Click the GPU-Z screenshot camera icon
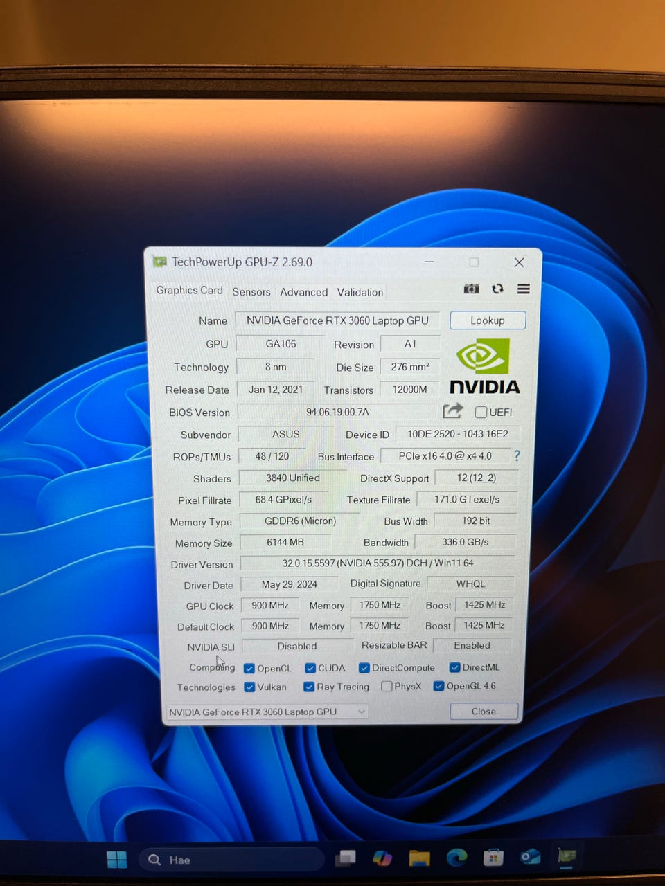665x886 pixels. 471,289
